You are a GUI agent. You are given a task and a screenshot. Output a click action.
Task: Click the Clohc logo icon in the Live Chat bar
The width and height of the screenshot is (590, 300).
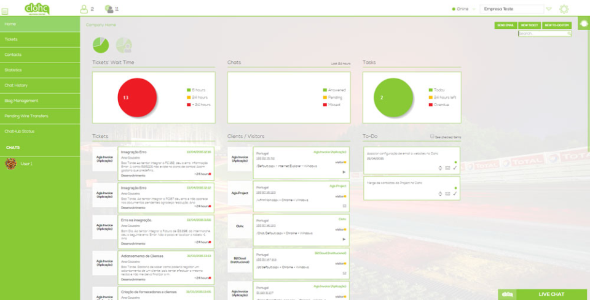pyautogui.click(x=508, y=294)
